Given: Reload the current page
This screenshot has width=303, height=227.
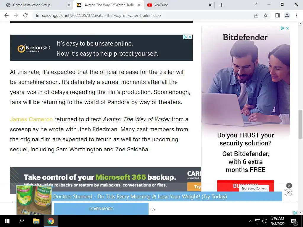Looking at the screenshot, I should click(x=25, y=15).
